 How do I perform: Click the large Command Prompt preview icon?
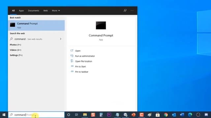click(x=101, y=25)
